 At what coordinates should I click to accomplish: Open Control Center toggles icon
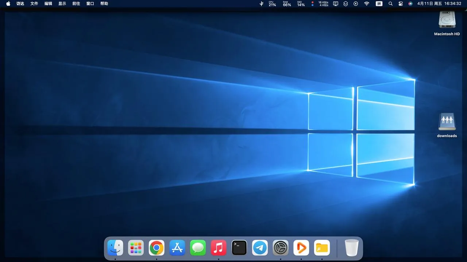point(401,4)
